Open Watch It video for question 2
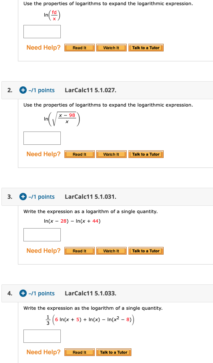Screen dimensions: 213x363 point(111,154)
